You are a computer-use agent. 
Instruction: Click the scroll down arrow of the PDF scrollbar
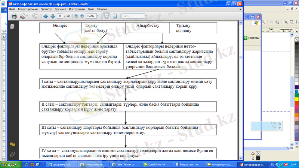(241, 158)
